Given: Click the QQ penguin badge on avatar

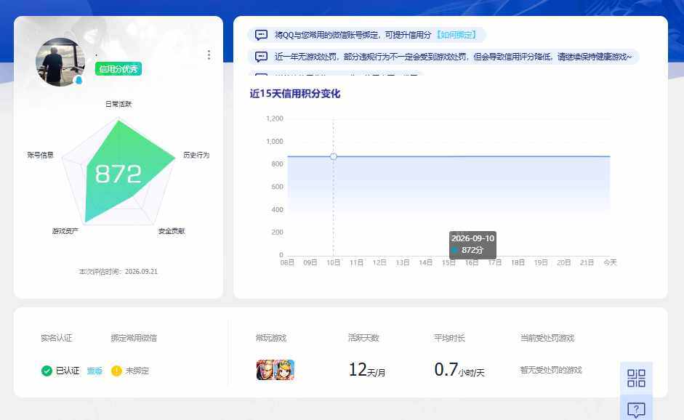Looking at the screenshot, I should click(79, 80).
